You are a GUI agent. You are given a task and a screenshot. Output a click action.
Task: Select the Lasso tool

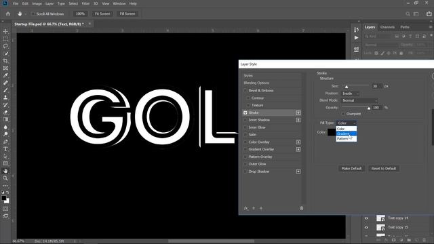5,46
